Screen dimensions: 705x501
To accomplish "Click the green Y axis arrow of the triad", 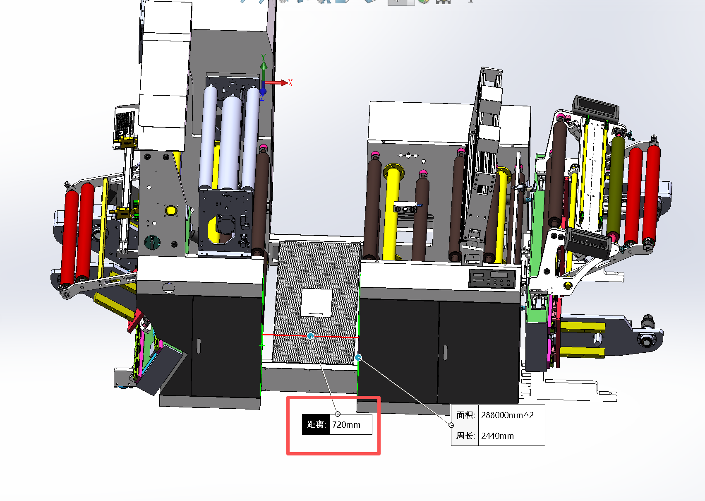I will 264,65.
